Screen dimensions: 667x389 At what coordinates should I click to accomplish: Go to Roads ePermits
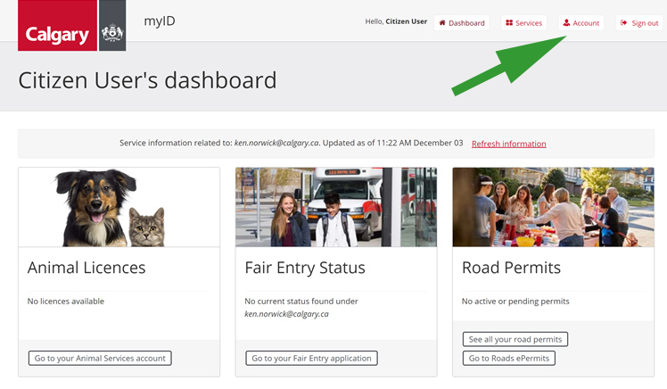click(509, 359)
